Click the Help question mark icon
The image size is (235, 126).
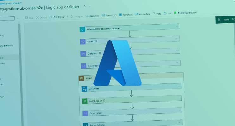click(x=154, y=14)
